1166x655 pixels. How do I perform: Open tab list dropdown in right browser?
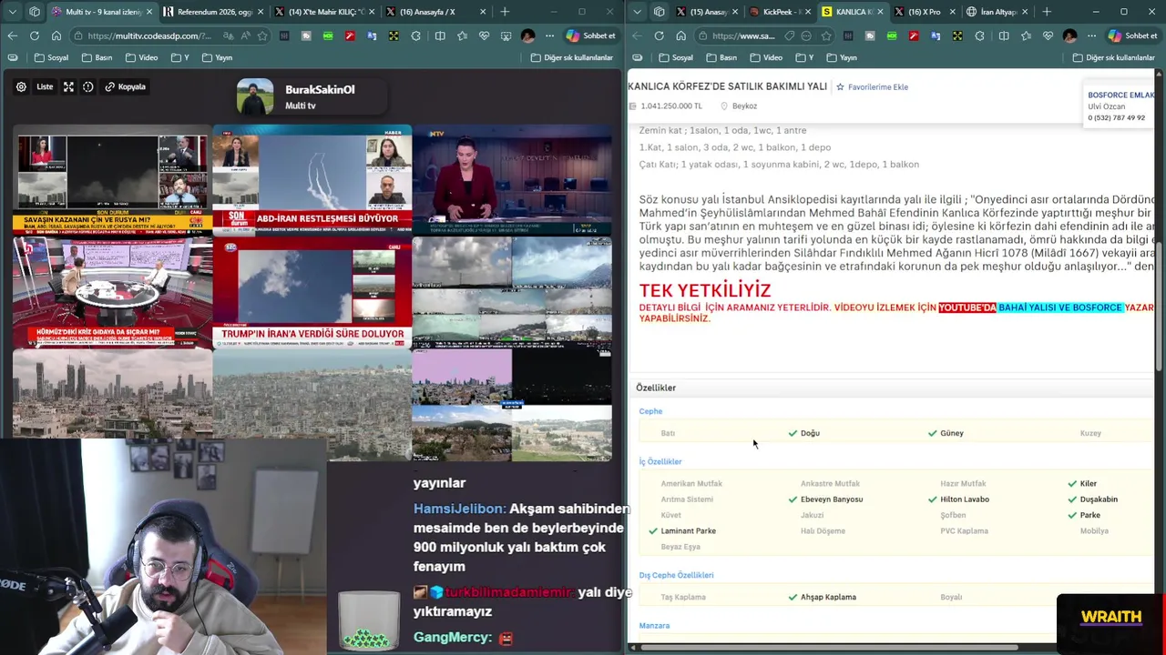(x=637, y=12)
